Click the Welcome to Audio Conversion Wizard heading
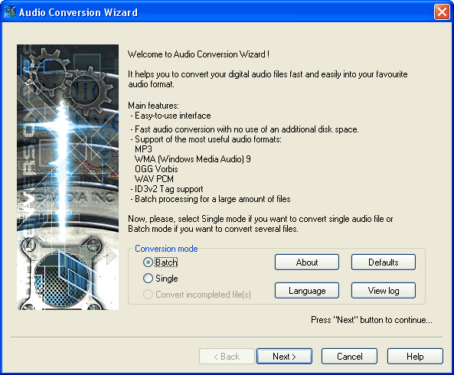This screenshot has height=375, width=454. [x=198, y=54]
